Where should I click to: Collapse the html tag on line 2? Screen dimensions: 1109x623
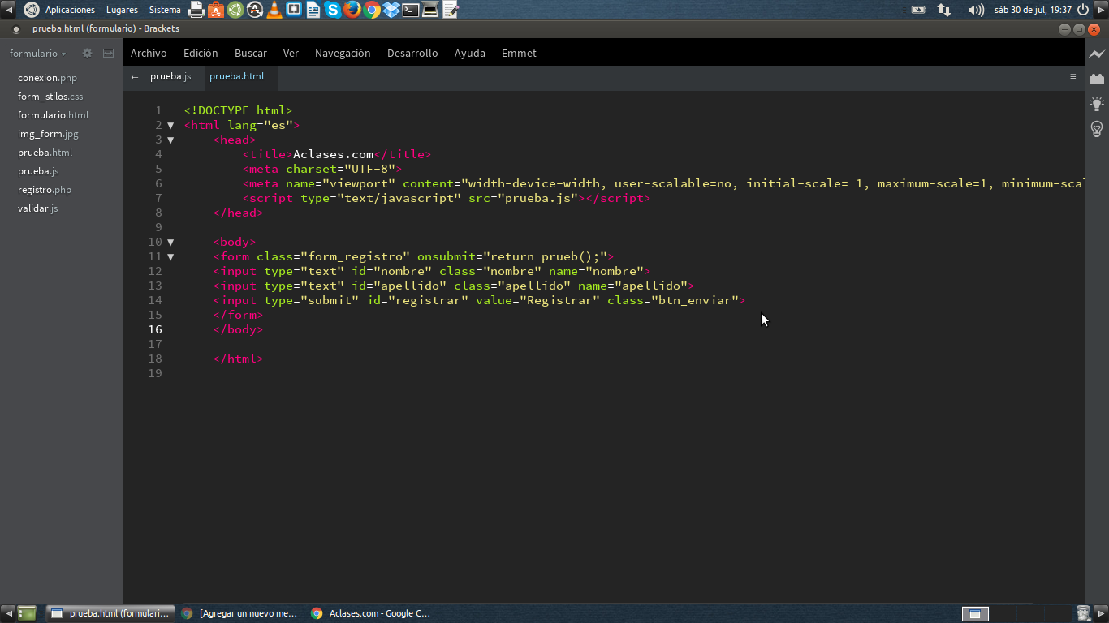170,126
